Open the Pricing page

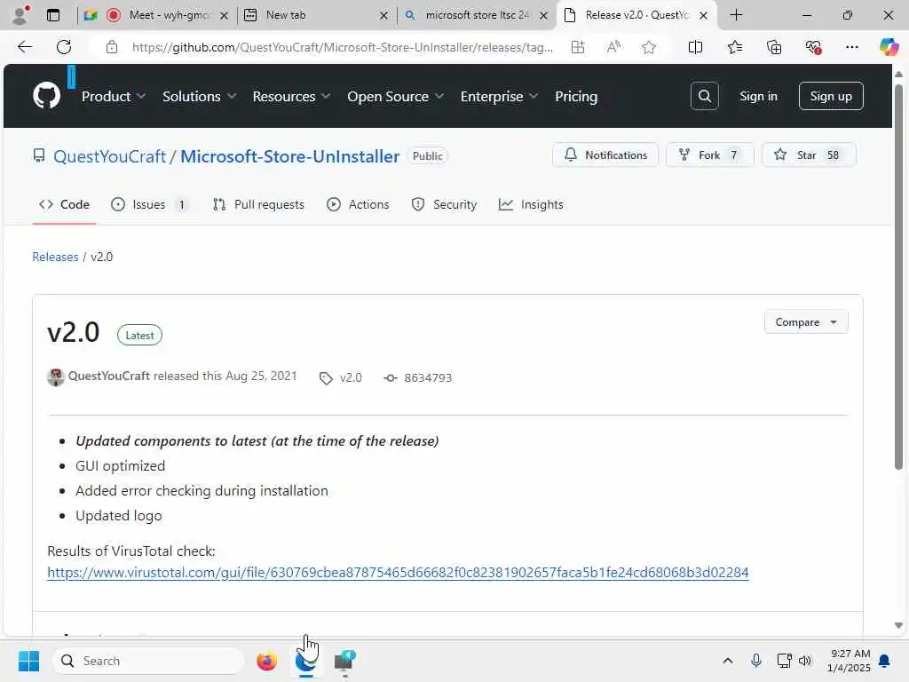pos(575,96)
